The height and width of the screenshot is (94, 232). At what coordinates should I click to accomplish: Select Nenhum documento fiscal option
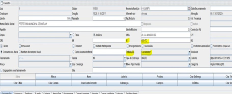click(20, 52)
